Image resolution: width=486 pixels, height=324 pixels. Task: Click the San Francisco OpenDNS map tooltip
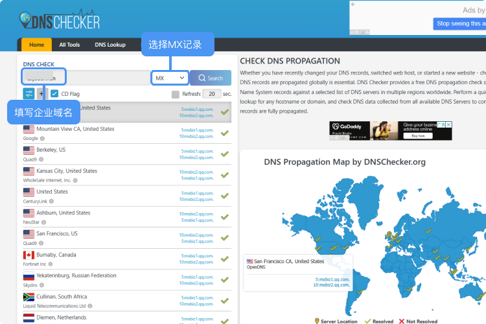298,273
